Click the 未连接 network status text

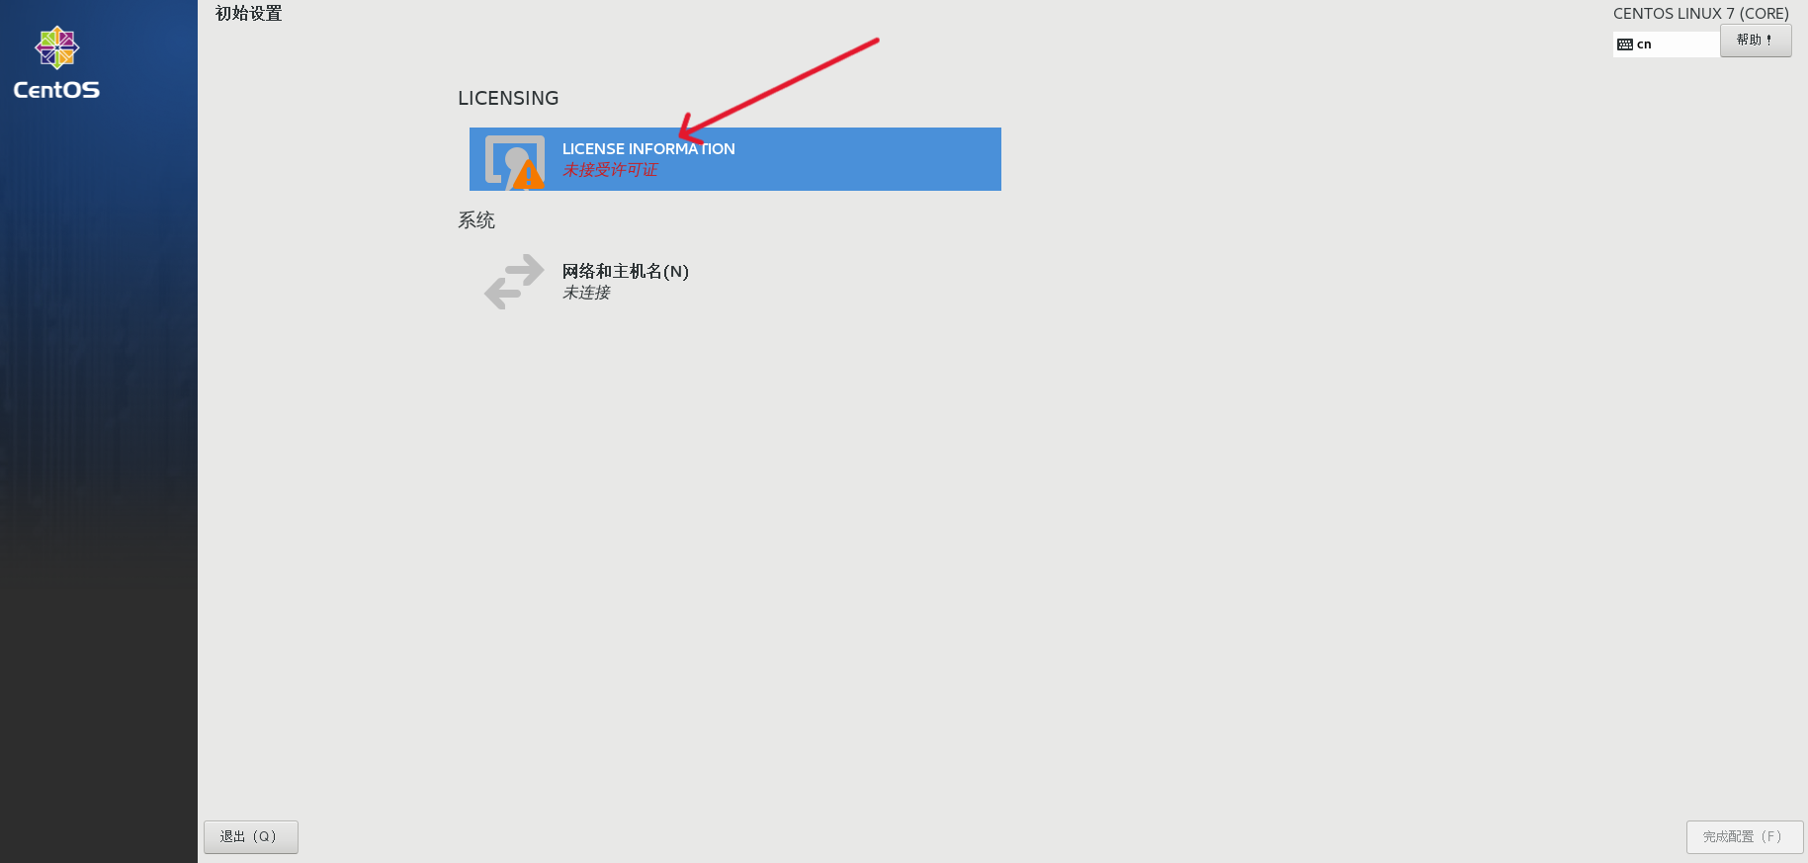pos(586,293)
